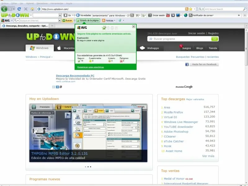Open the Ayuda menu

click(69, 3)
